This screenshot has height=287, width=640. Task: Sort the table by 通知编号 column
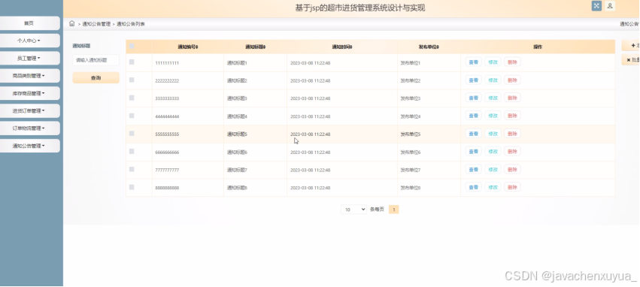pyautogui.click(x=188, y=47)
